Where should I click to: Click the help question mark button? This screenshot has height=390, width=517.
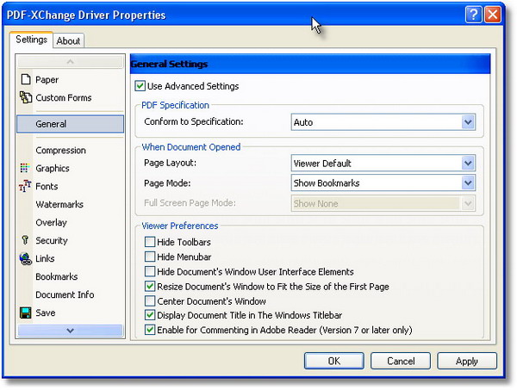pos(473,15)
